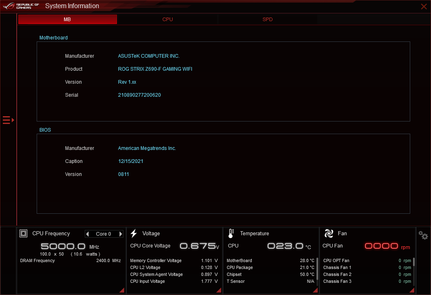
Task: Select the Voltage lightning bolt icon
Action: pos(134,233)
